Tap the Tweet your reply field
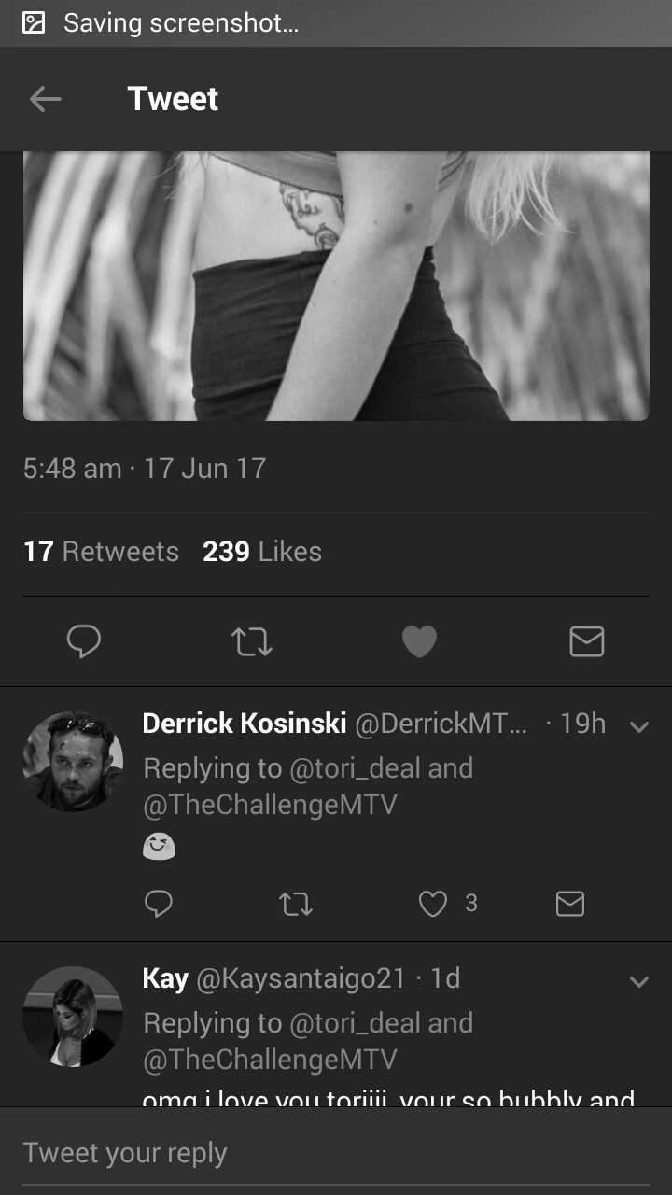Image resolution: width=672 pixels, height=1195 pixels. [x=336, y=1152]
